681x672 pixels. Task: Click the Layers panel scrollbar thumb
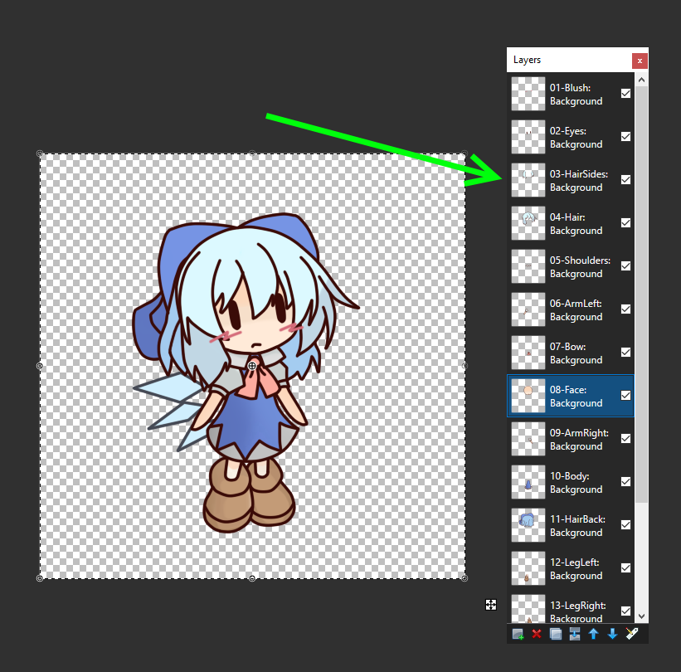click(641, 294)
